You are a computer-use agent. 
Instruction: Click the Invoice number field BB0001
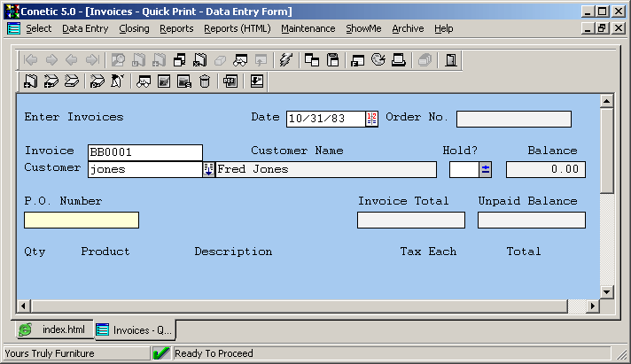tap(144, 152)
